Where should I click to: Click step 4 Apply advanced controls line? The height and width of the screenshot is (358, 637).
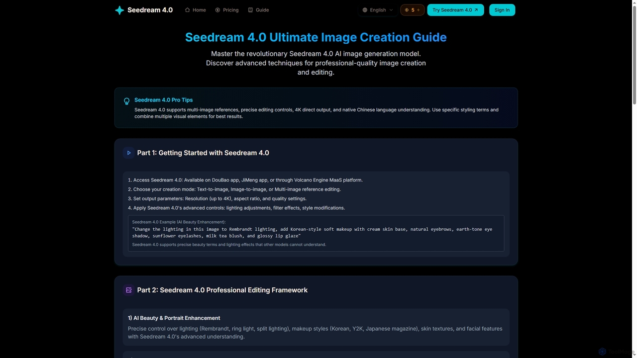coord(236,208)
